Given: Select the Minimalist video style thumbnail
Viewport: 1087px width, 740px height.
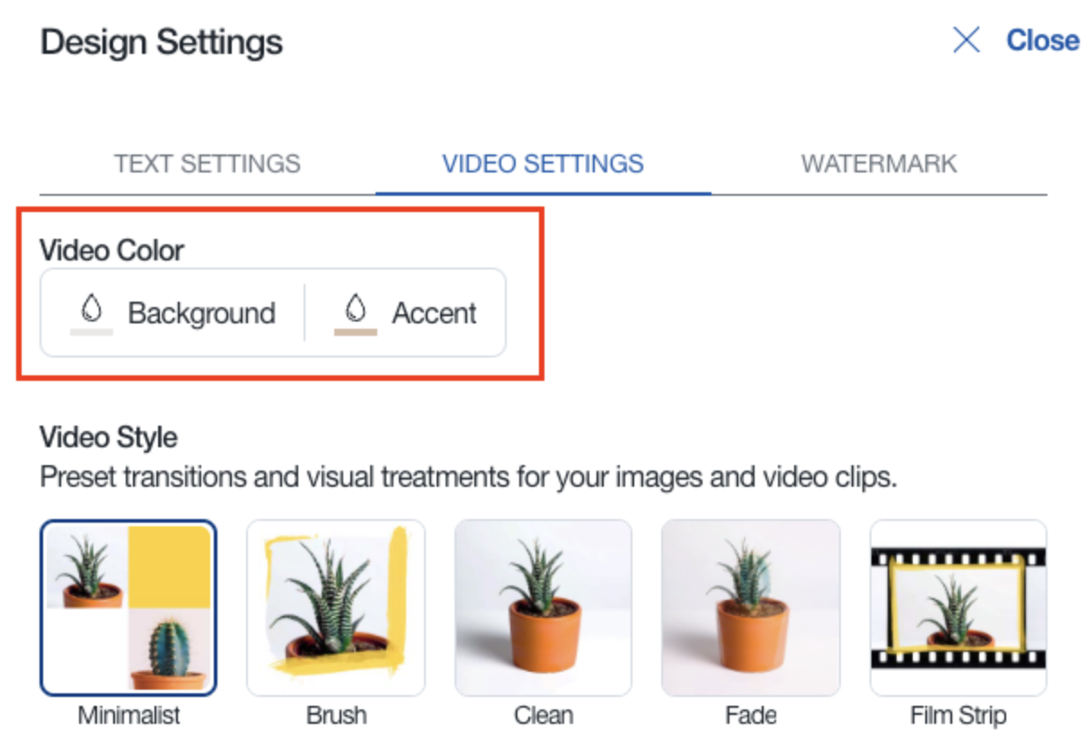Looking at the screenshot, I should [128, 607].
